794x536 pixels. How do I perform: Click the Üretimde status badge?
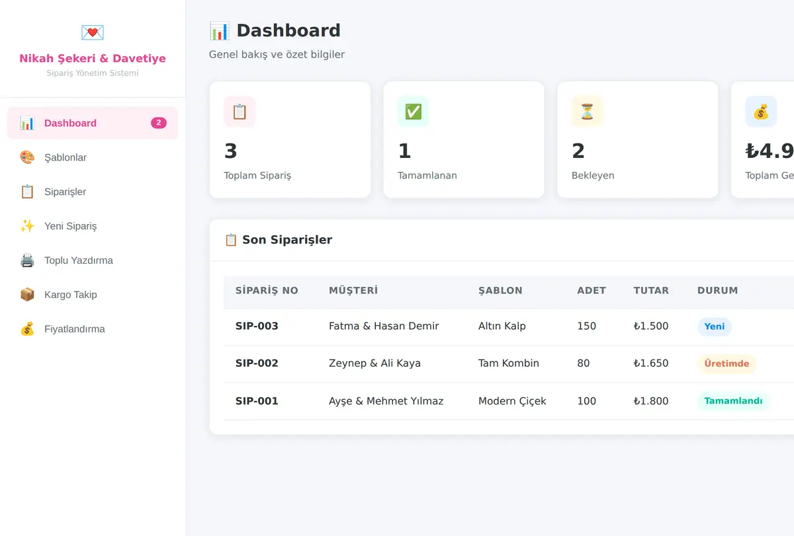point(727,364)
